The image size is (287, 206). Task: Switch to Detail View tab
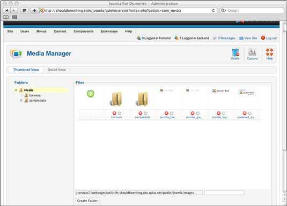tap(56, 70)
